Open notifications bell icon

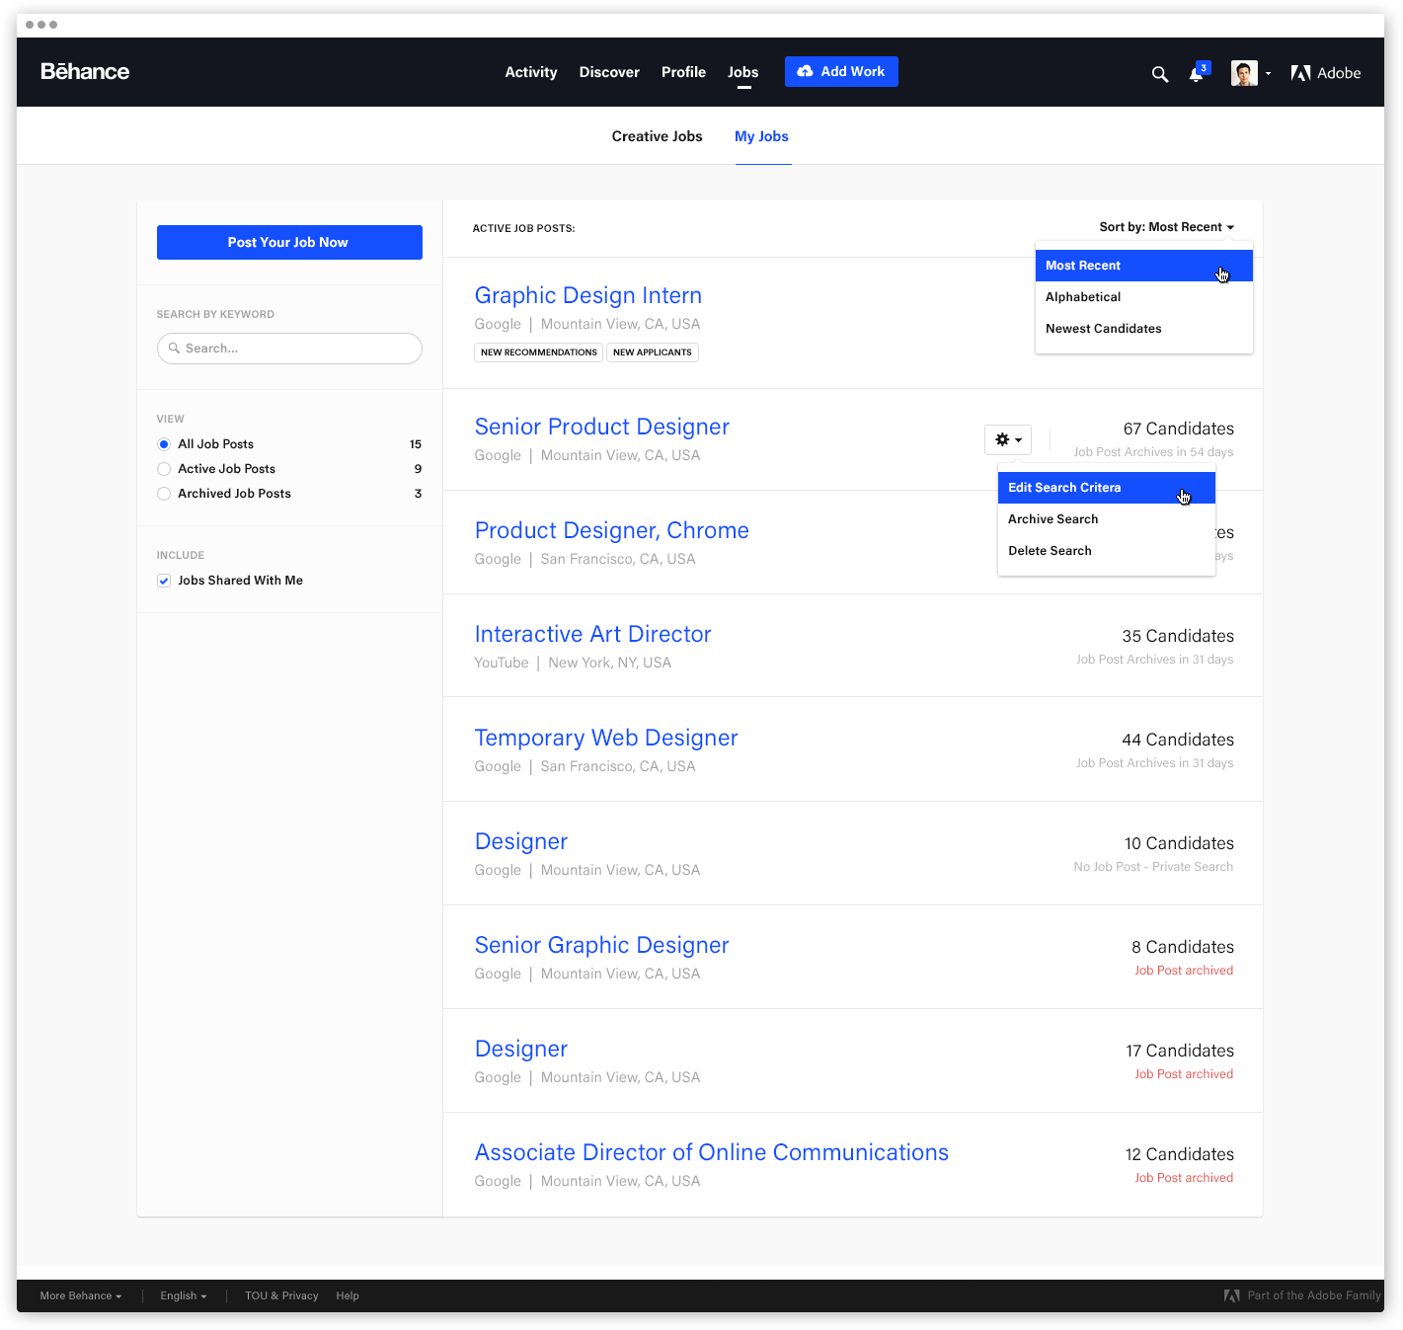pos(1197,73)
